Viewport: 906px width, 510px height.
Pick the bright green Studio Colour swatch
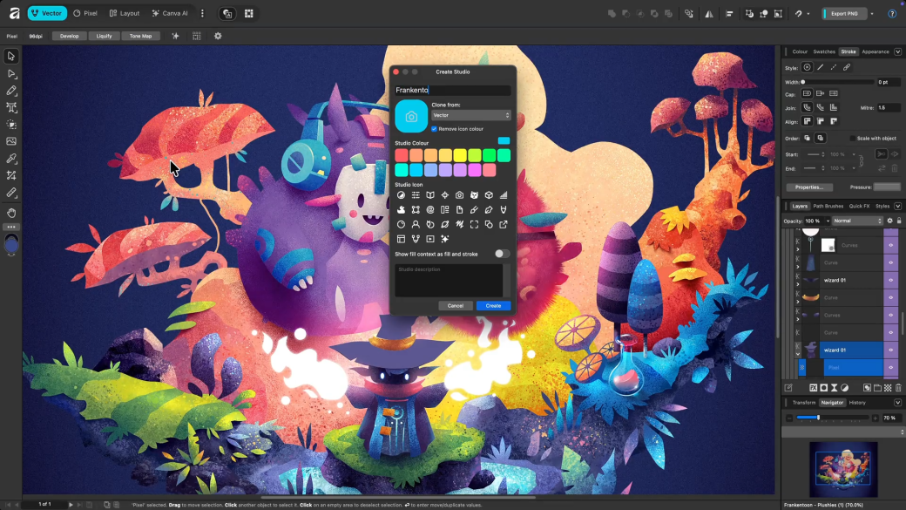tap(488, 154)
